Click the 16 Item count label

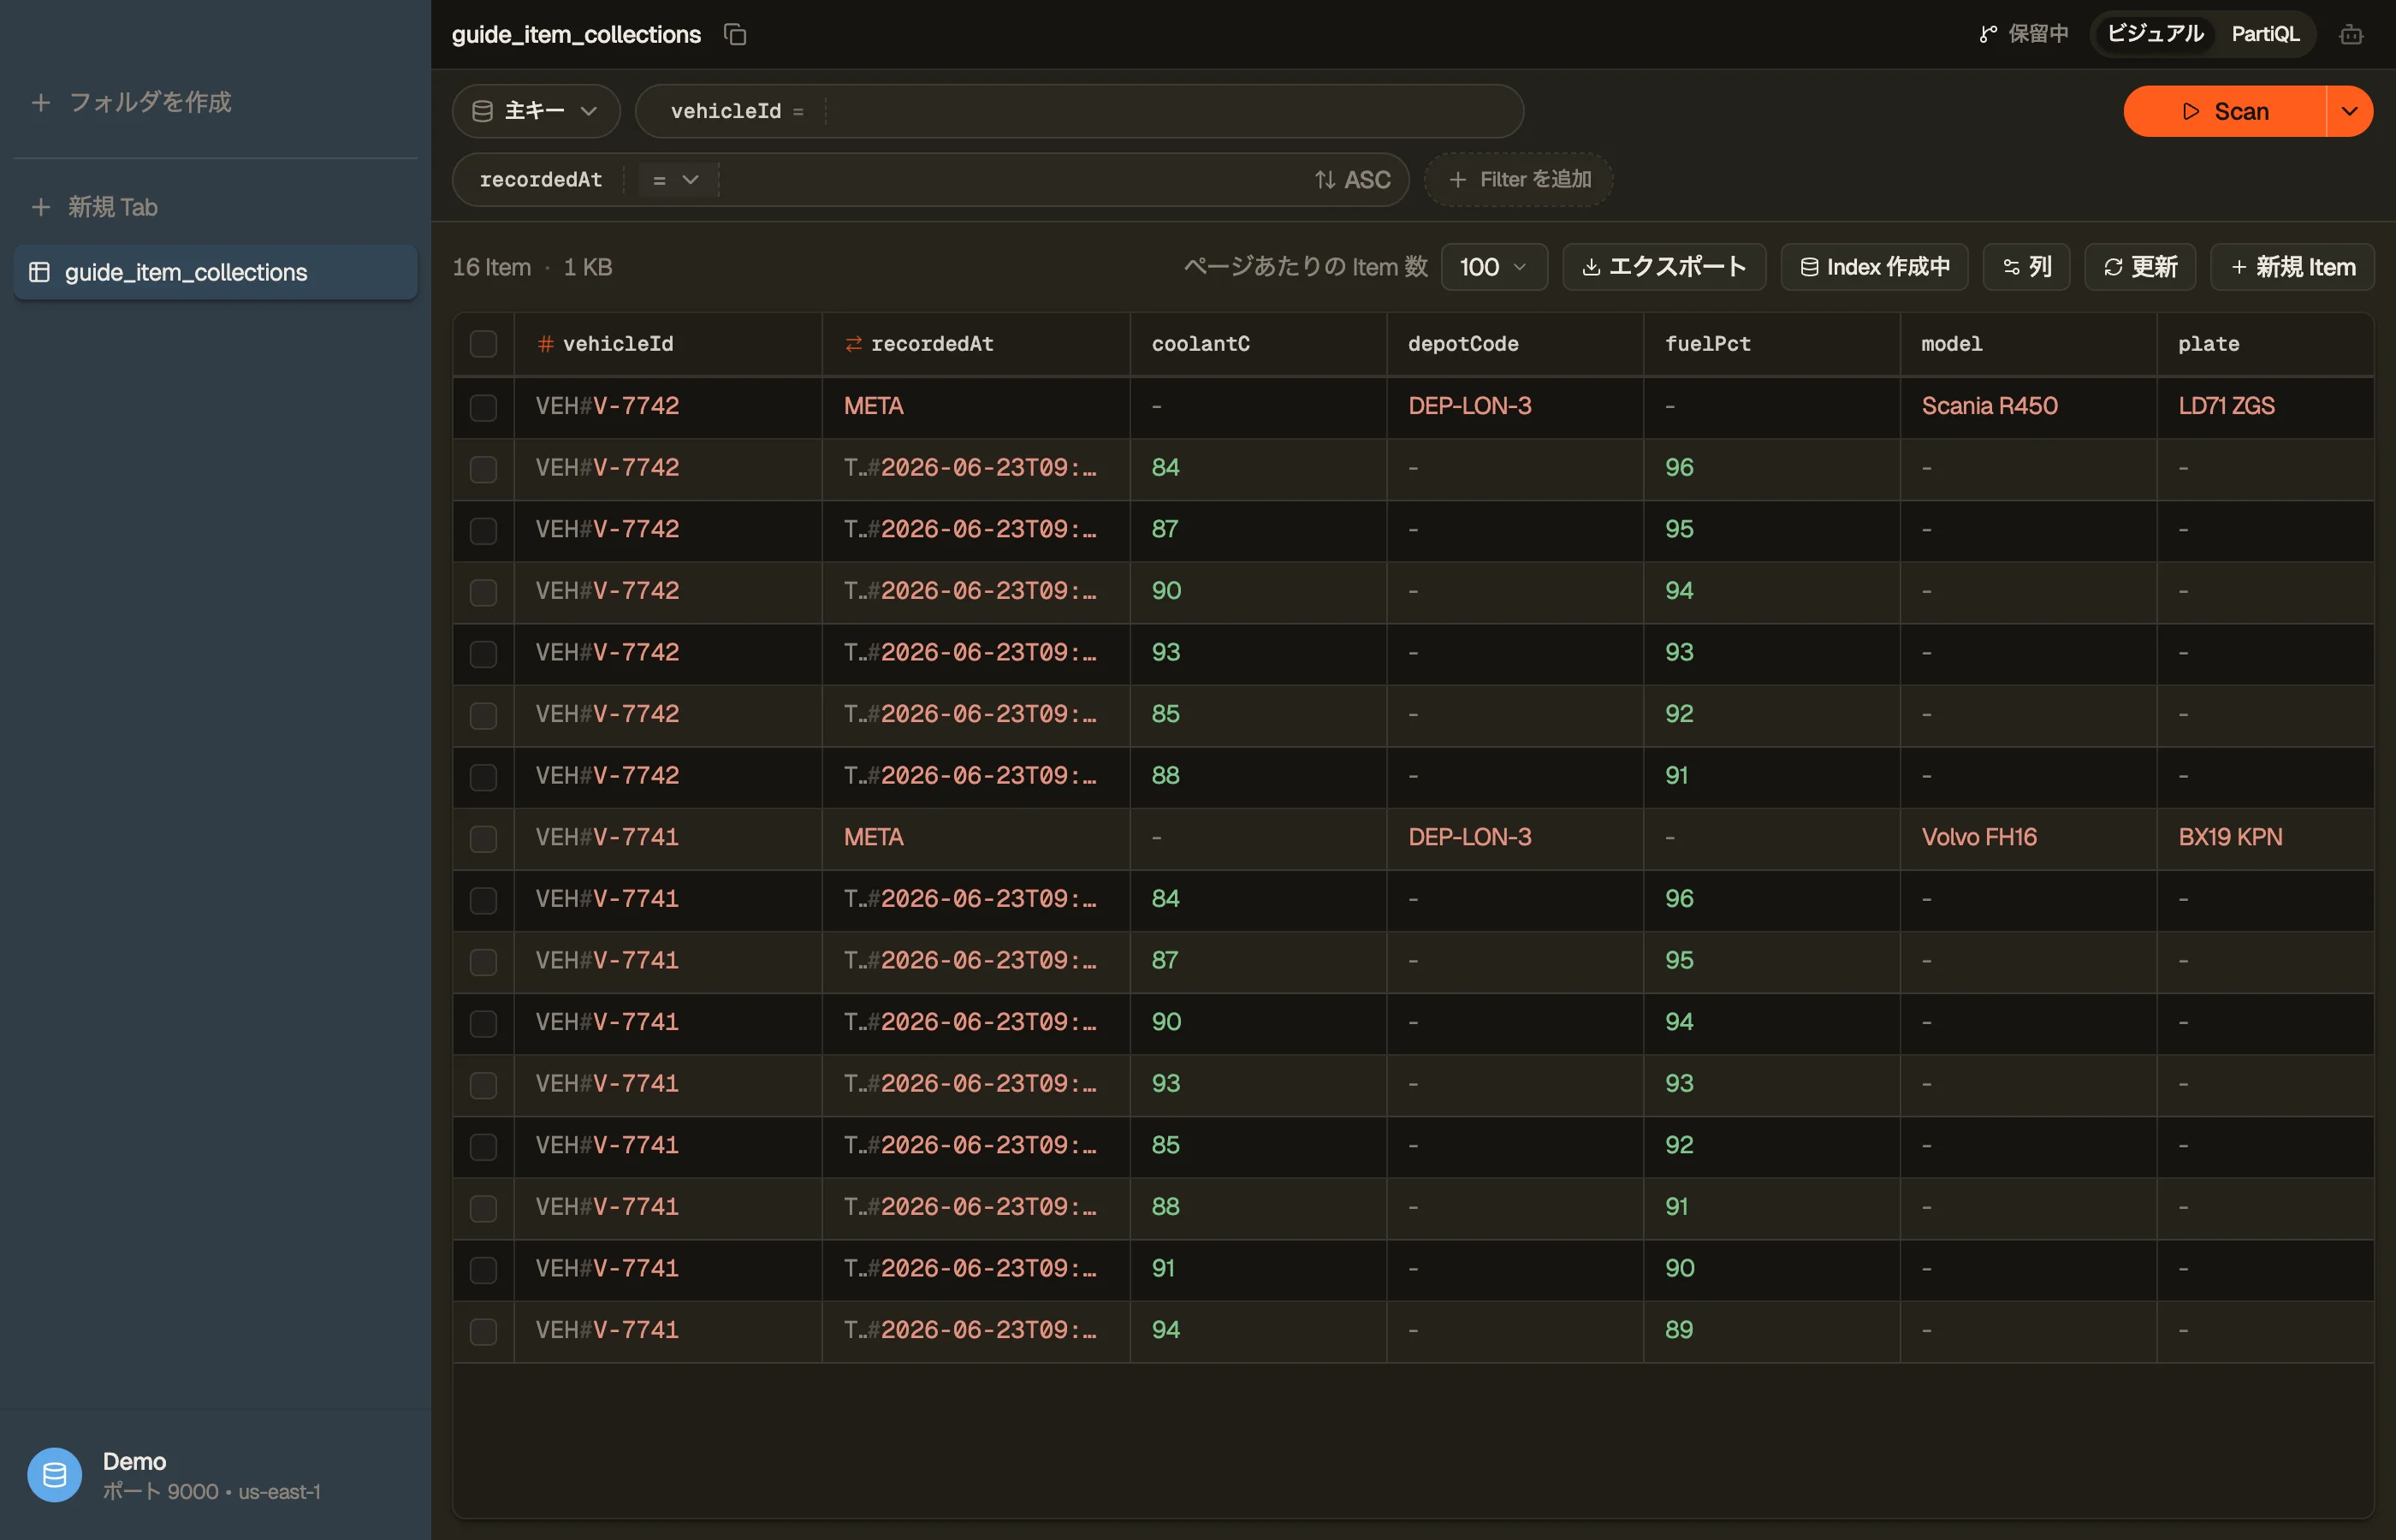click(x=492, y=267)
